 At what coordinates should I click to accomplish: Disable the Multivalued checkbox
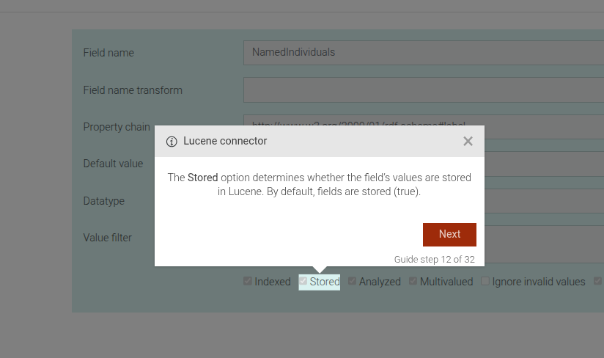[413, 282]
